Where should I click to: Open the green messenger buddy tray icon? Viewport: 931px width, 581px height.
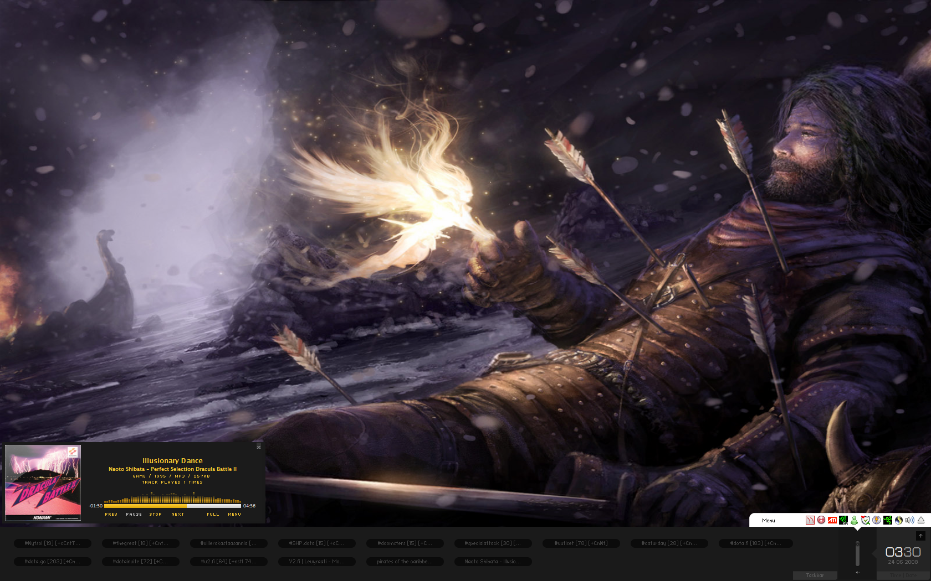pos(854,520)
